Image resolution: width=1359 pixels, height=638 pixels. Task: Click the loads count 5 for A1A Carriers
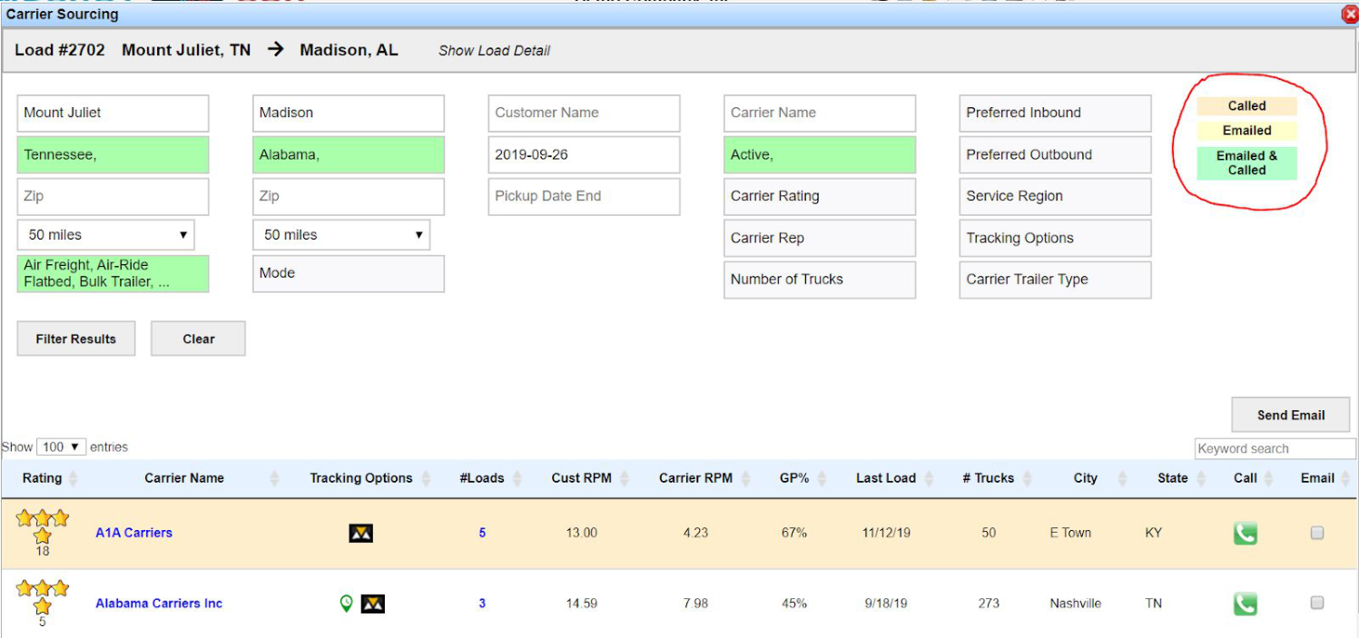482,533
